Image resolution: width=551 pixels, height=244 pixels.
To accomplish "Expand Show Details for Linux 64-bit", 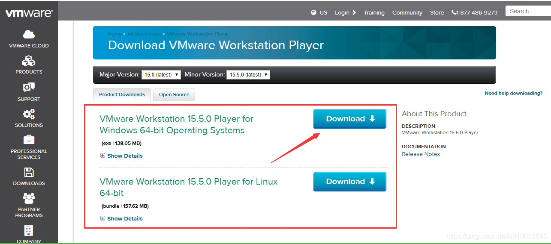I will [121, 218].
